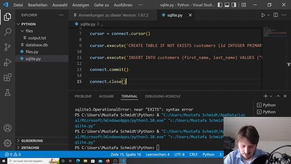This screenshot has height=164, width=291.
Task: Switch to the AUSGABE panel tab
Action: (106, 96)
